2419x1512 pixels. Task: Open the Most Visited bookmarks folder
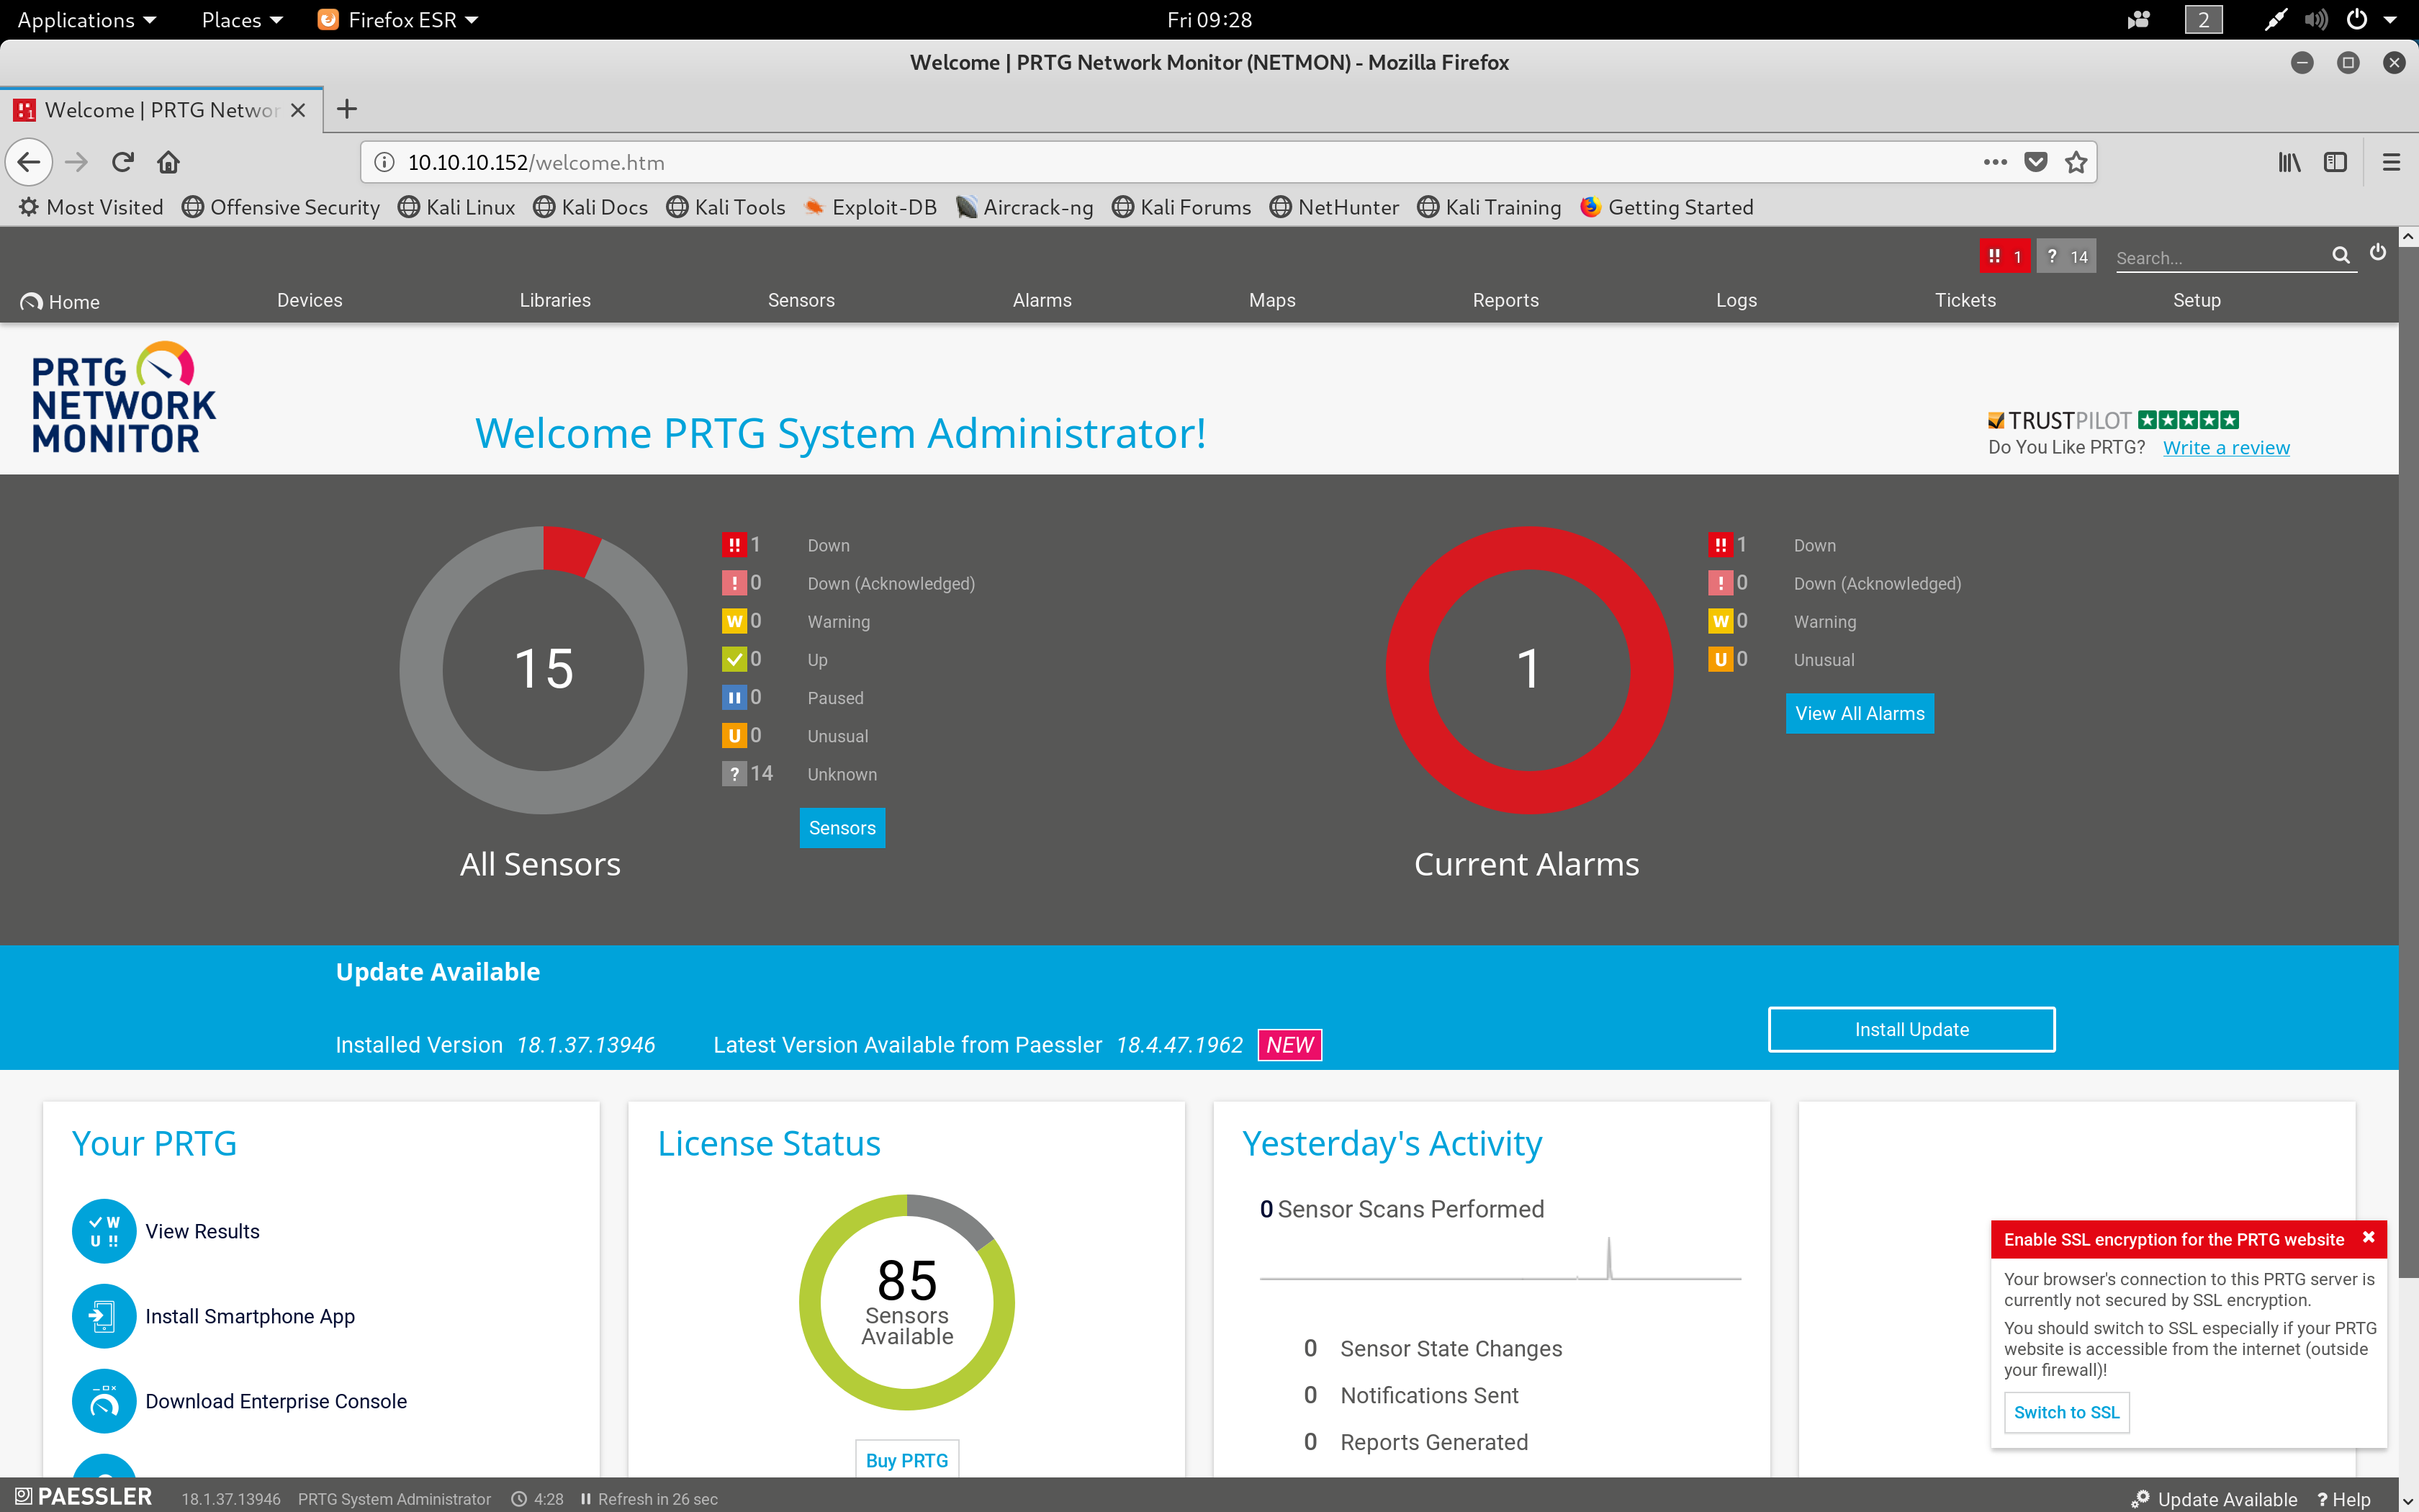(x=91, y=207)
